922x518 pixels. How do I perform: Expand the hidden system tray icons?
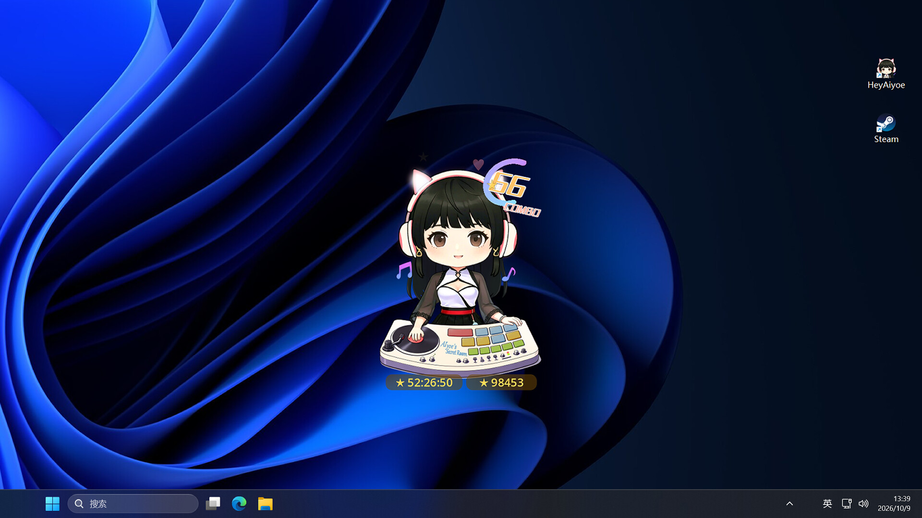(x=789, y=504)
